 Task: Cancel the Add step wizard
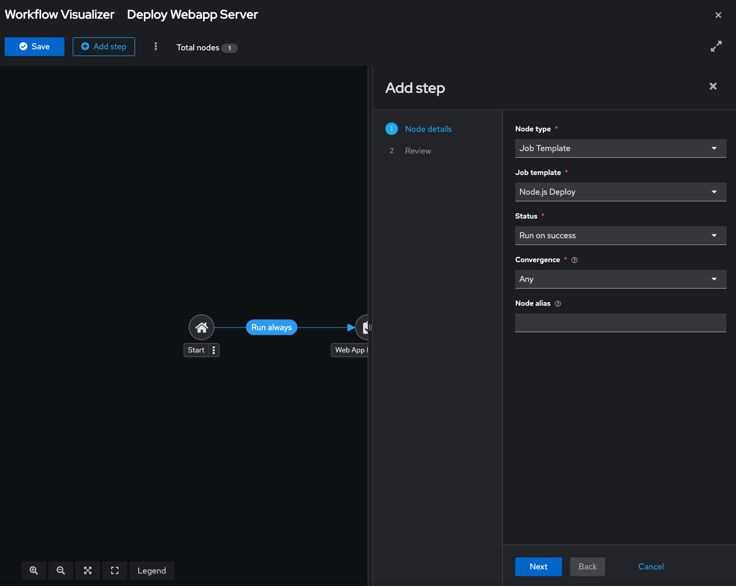point(651,567)
